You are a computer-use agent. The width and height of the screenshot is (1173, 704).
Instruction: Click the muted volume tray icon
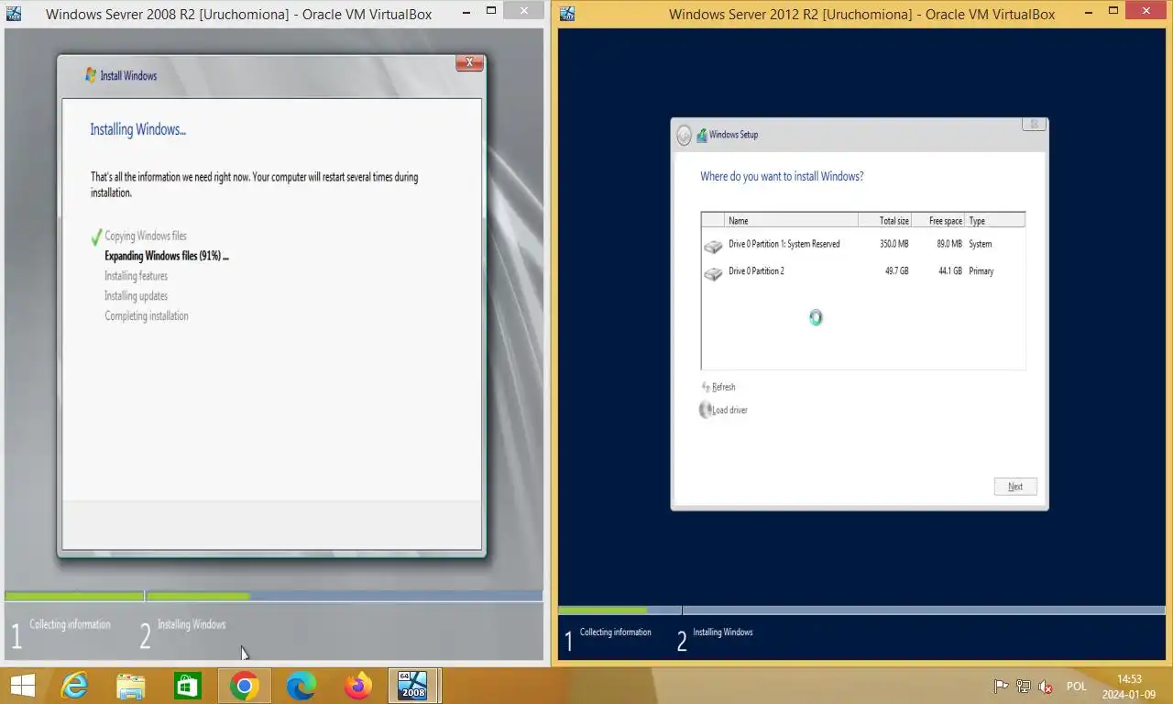point(1045,687)
